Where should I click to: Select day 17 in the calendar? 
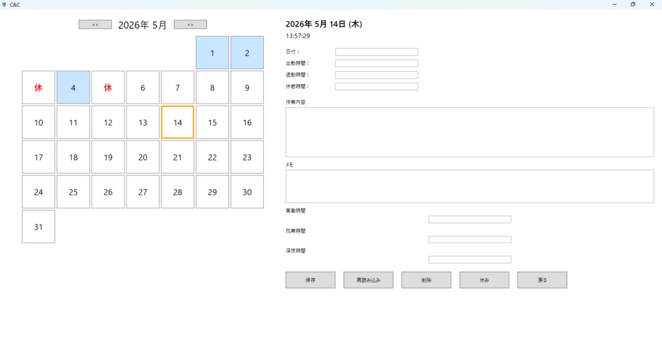38,157
